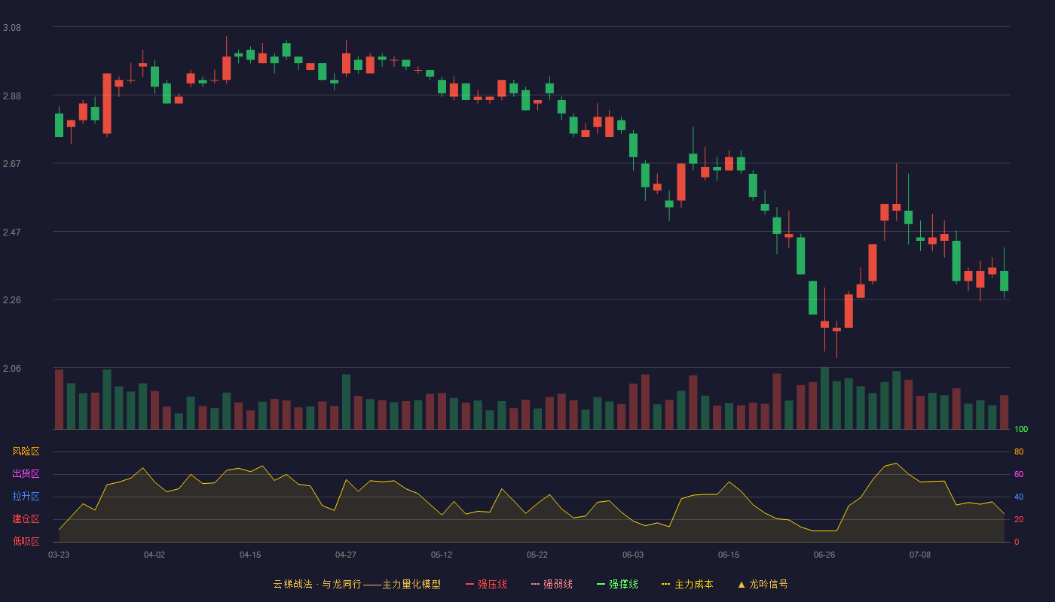Screen dimensions: 1055x602
Task: Select the 出货区 zone label
Action: pos(26,474)
